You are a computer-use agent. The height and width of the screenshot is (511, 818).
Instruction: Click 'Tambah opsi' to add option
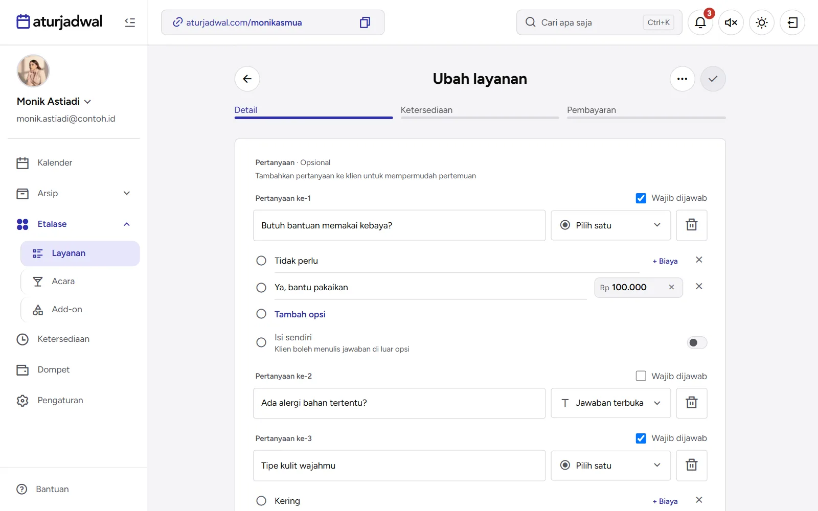point(300,314)
